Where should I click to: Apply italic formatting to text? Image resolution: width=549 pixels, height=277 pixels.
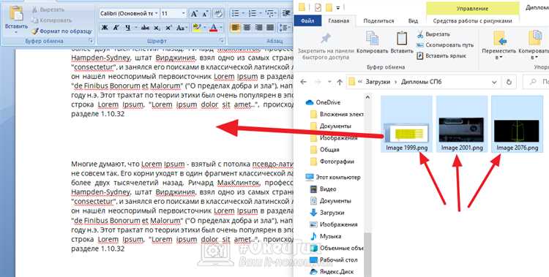pyautogui.click(x=116, y=28)
